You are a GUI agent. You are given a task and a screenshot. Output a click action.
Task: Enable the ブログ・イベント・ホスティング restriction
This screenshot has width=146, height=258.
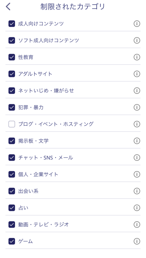[x=11, y=124]
